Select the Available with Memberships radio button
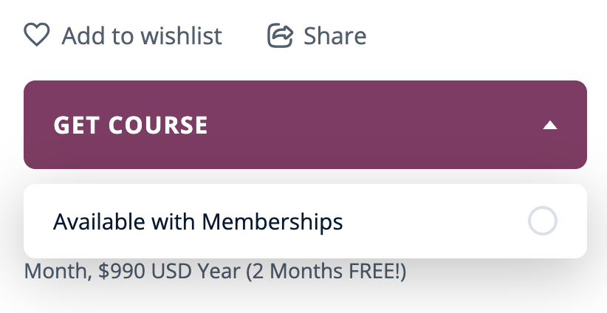The height and width of the screenshot is (313, 607). 543,221
